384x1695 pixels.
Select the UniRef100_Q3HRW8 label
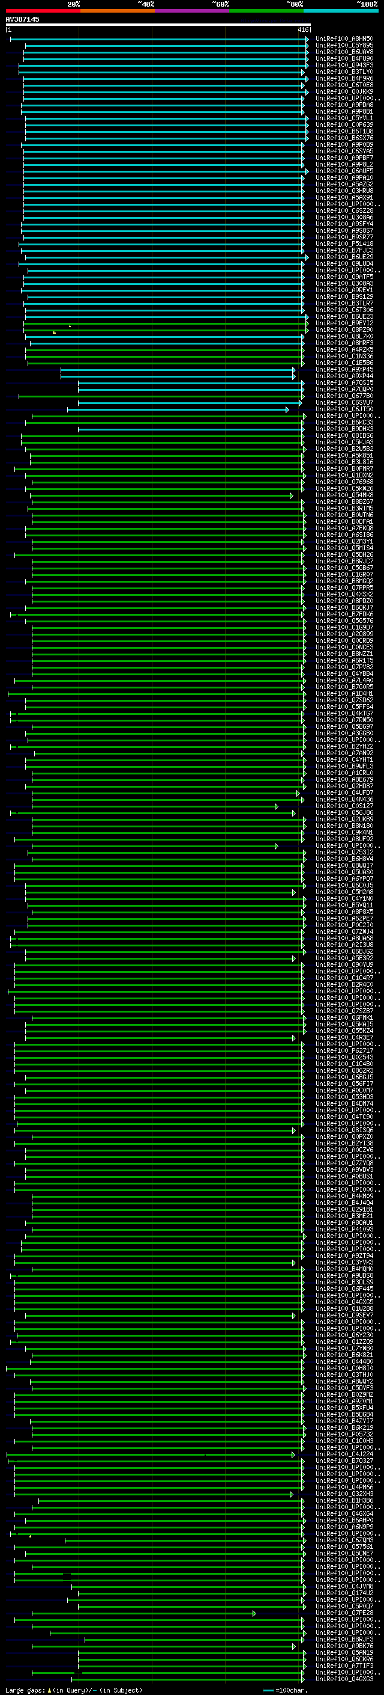(x=344, y=191)
